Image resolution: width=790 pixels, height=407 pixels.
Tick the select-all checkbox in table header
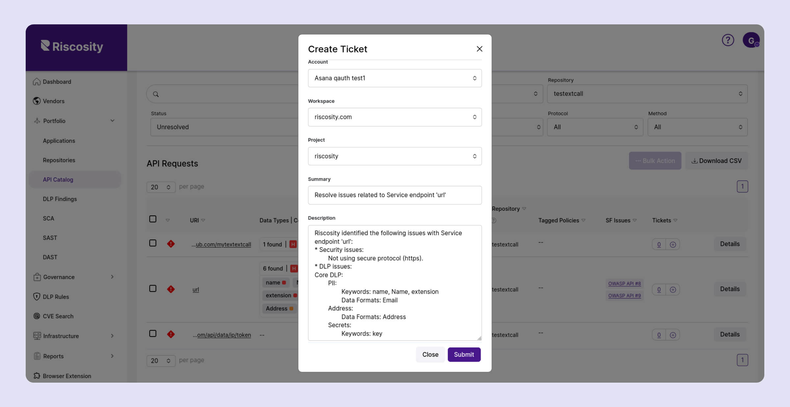pyautogui.click(x=153, y=219)
